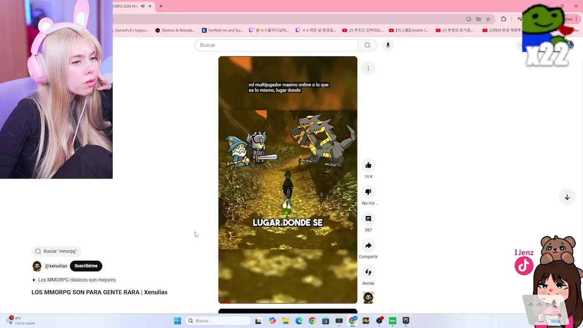Expand "Los MMORPG clásicos son mejores" item
The image size is (583, 328).
pos(75,280)
